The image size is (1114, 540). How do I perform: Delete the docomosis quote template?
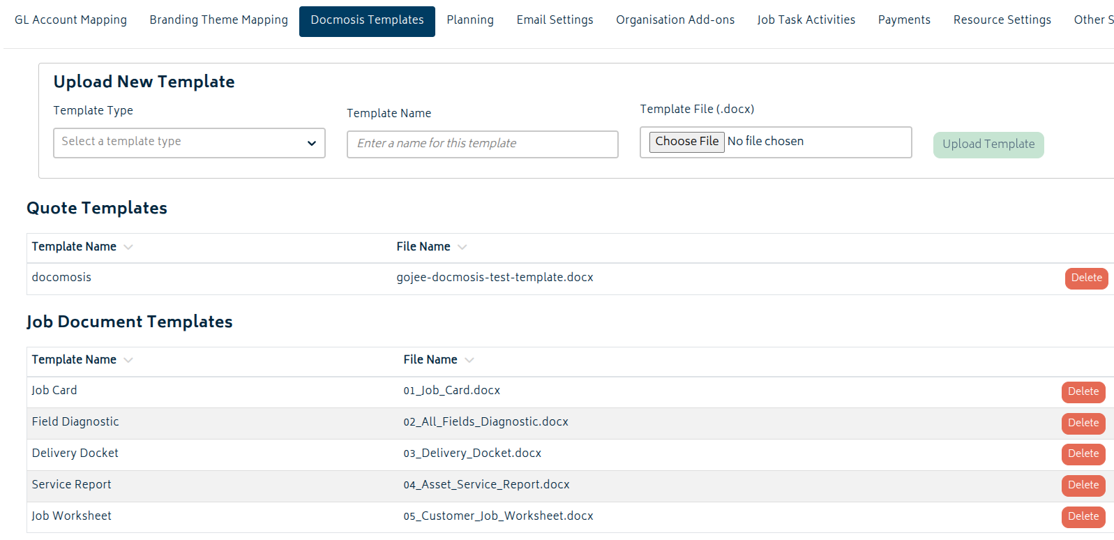coord(1086,278)
